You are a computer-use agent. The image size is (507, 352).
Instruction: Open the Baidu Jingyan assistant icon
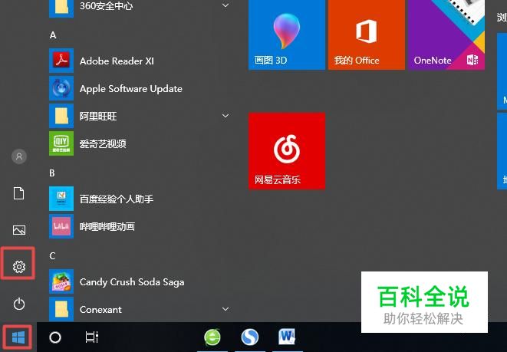point(61,199)
